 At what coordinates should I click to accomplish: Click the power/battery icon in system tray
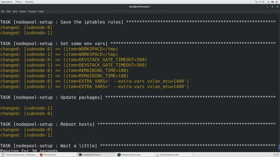coord(276,2)
